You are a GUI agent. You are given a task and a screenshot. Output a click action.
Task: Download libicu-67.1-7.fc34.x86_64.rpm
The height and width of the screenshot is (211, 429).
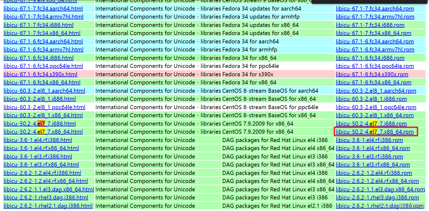click(373, 33)
